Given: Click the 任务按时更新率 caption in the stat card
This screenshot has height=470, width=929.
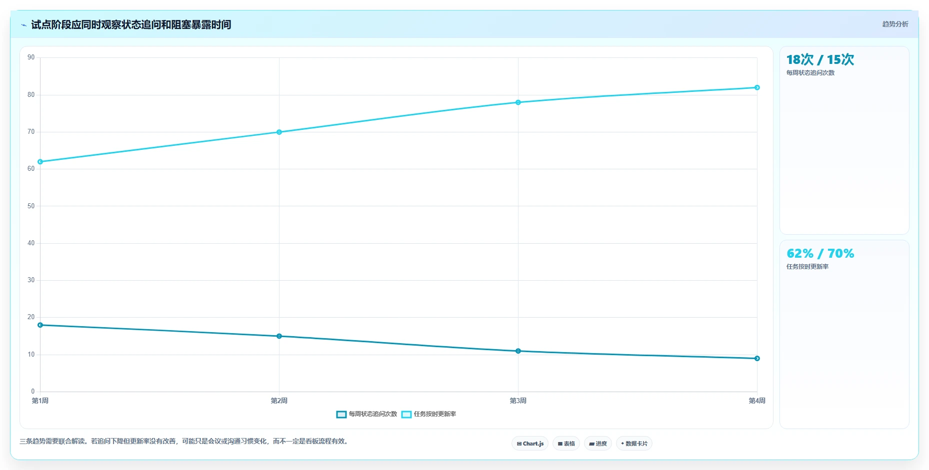Looking at the screenshot, I should pyautogui.click(x=807, y=267).
